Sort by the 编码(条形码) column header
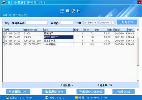The image size is (142, 100). tap(33, 30)
